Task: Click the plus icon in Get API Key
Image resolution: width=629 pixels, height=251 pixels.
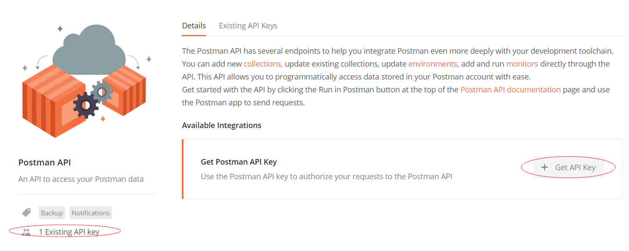Action: pos(545,167)
